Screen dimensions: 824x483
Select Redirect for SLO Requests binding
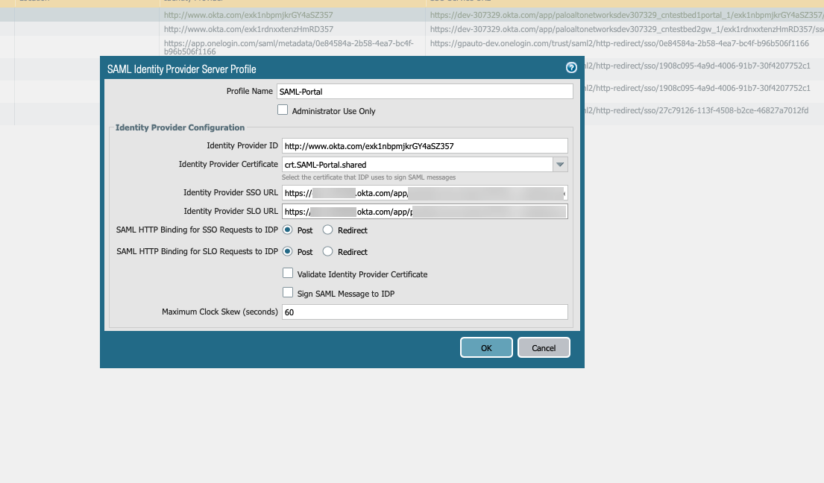327,252
